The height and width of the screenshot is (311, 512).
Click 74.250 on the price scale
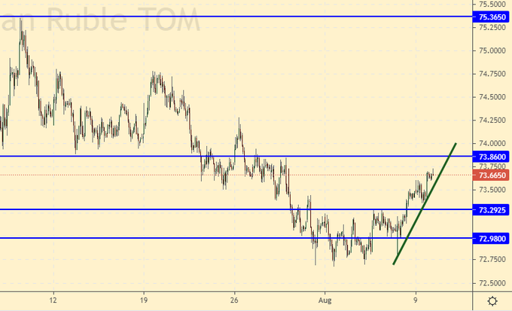tap(490, 120)
